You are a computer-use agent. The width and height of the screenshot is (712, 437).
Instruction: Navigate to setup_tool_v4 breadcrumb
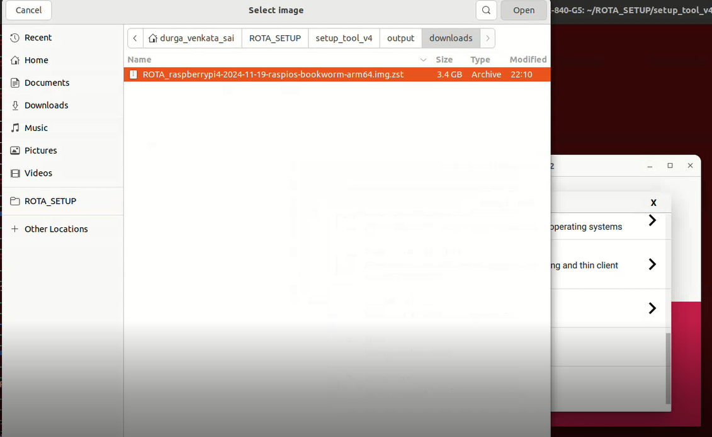point(344,38)
